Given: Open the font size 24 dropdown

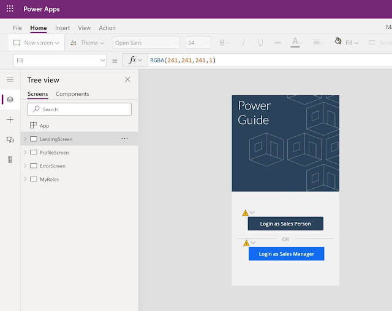Looking at the screenshot, I should click(x=198, y=43).
